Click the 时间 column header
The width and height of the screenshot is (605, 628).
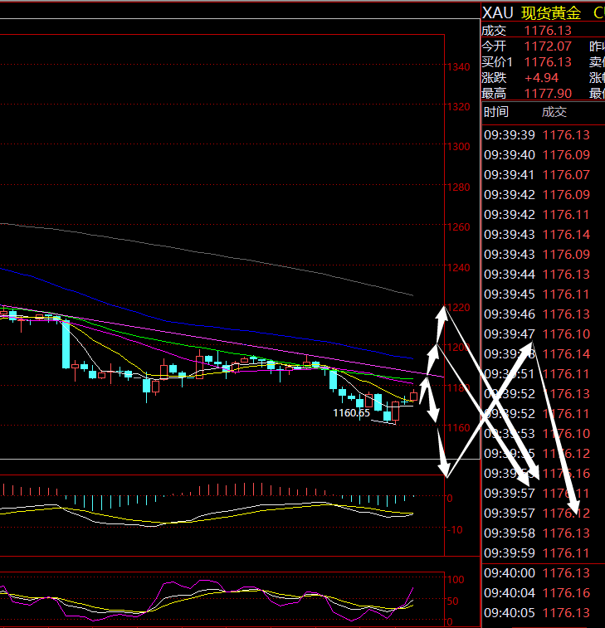click(496, 112)
